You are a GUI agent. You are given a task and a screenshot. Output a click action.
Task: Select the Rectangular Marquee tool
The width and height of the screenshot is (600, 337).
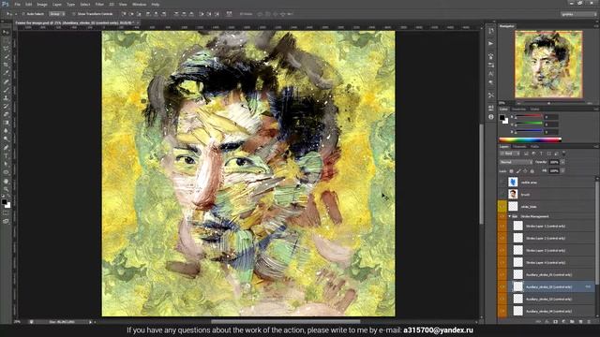6,41
